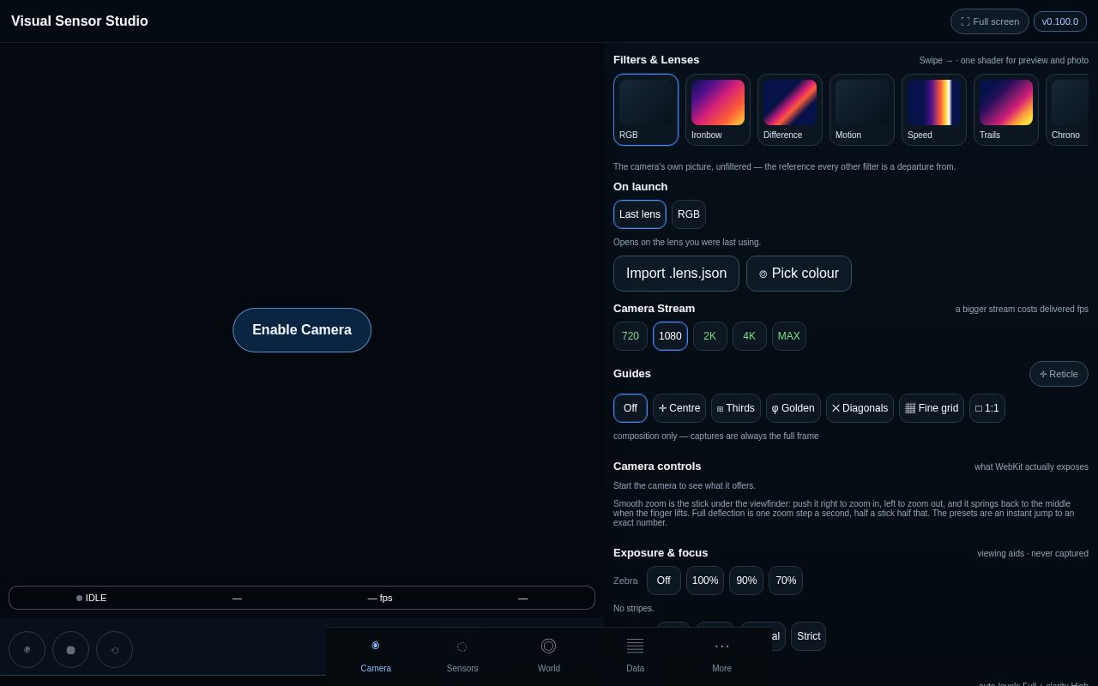Click the round button with the circular-arrow icon
The image size is (1098, 686).
114,650
